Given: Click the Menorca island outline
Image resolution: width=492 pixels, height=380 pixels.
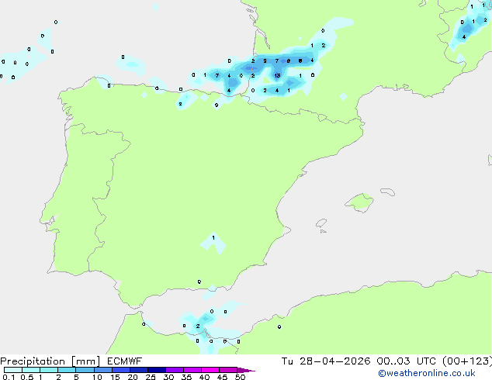Looking at the screenshot, I should point(388,192).
